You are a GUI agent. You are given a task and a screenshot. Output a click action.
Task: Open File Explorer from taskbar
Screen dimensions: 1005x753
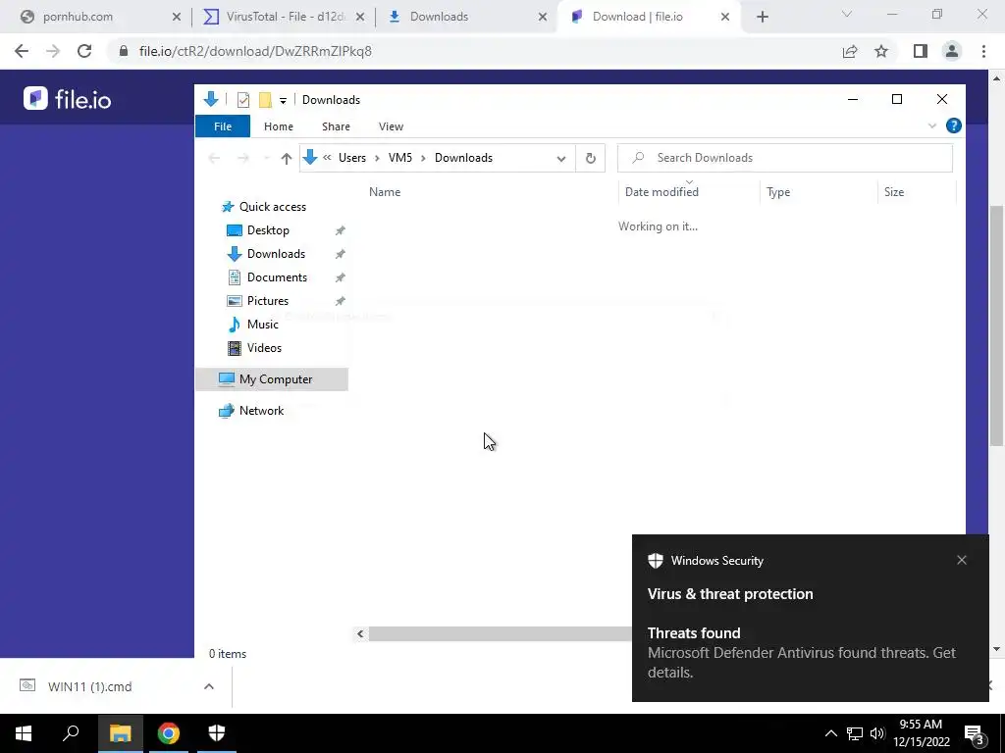coord(120,733)
